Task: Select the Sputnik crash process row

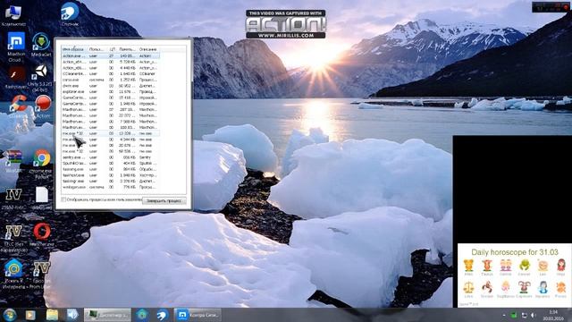Action: coord(110,163)
